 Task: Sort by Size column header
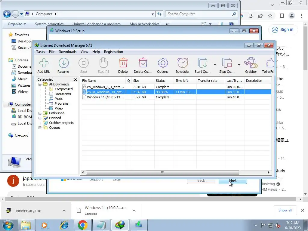[143, 81]
